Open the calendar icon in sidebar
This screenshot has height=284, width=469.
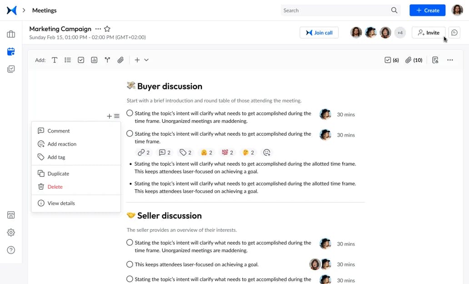point(11,52)
